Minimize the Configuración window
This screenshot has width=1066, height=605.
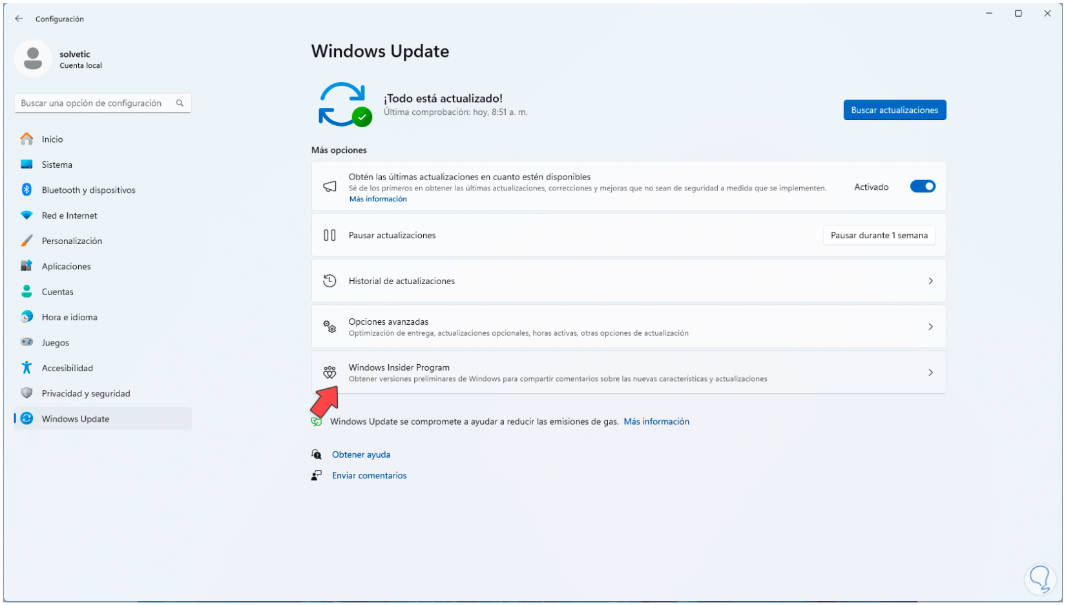pyautogui.click(x=989, y=14)
